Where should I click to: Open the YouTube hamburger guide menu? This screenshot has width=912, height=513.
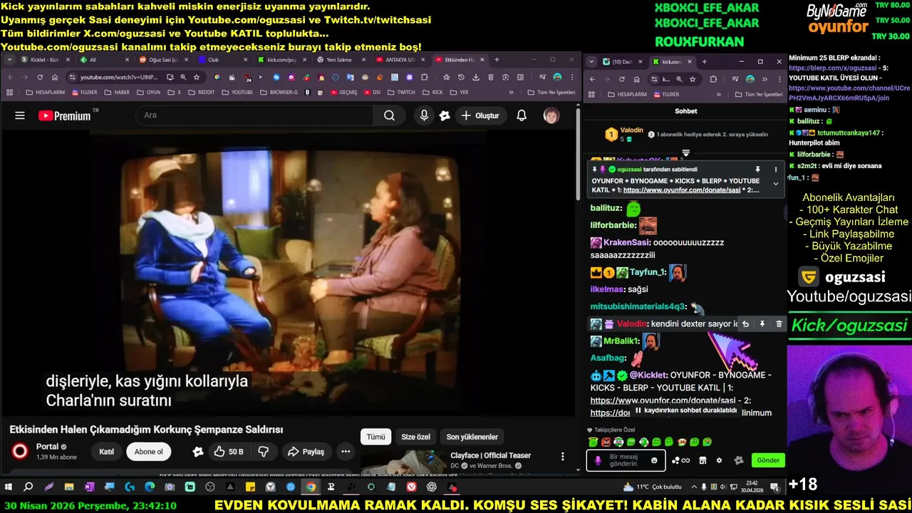click(x=20, y=115)
